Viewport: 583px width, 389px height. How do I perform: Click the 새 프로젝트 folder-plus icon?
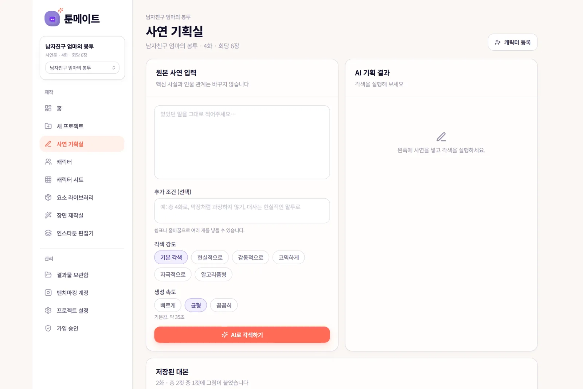[48, 126]
